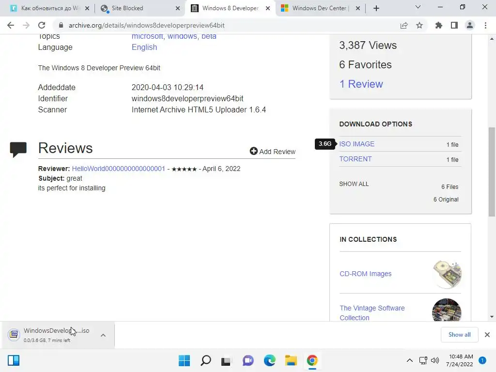496x372 pixels.
Task: Open Chrome profile avatar
Action: click(470, 25)
